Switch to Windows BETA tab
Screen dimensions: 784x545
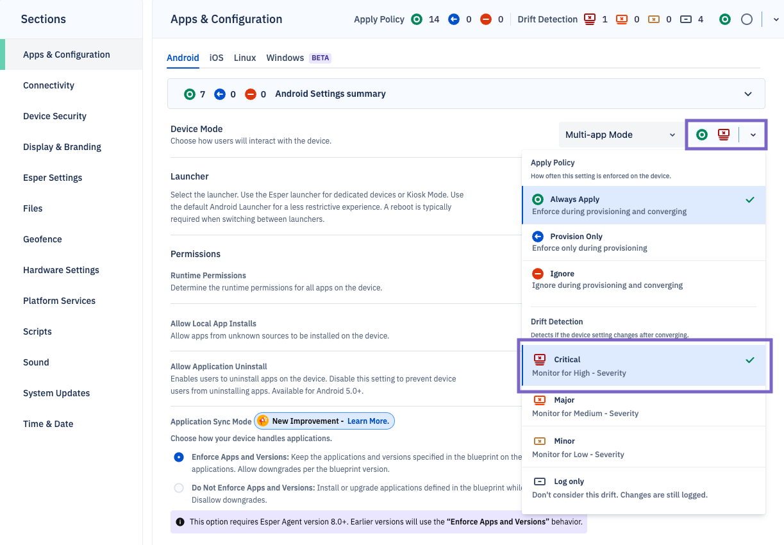[298, 58]
